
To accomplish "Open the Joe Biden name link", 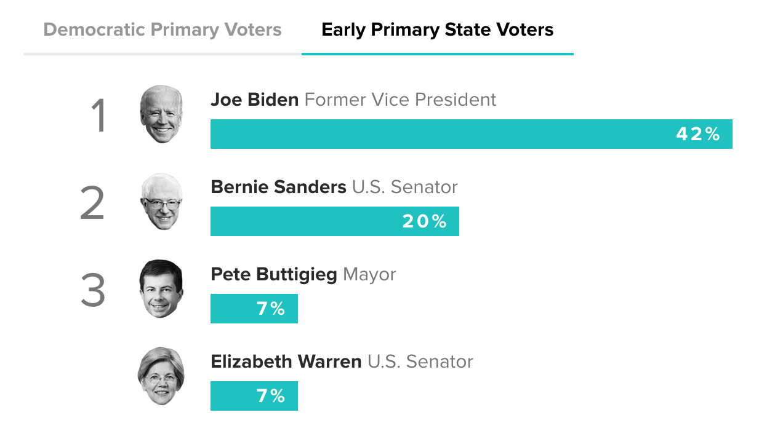I will [254, 100].
